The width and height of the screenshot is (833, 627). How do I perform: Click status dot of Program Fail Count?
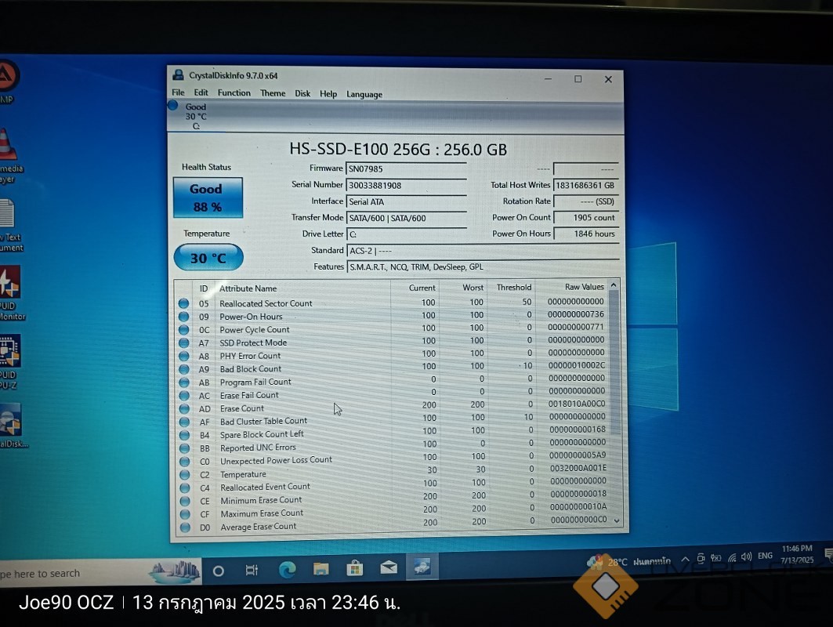[184, 382]
